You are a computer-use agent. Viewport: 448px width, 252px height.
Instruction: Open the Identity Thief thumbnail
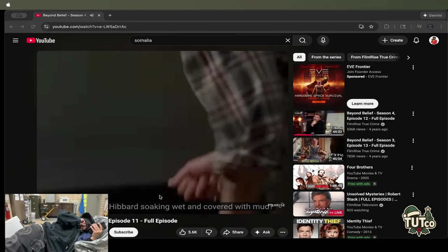(x=318, y=229)
